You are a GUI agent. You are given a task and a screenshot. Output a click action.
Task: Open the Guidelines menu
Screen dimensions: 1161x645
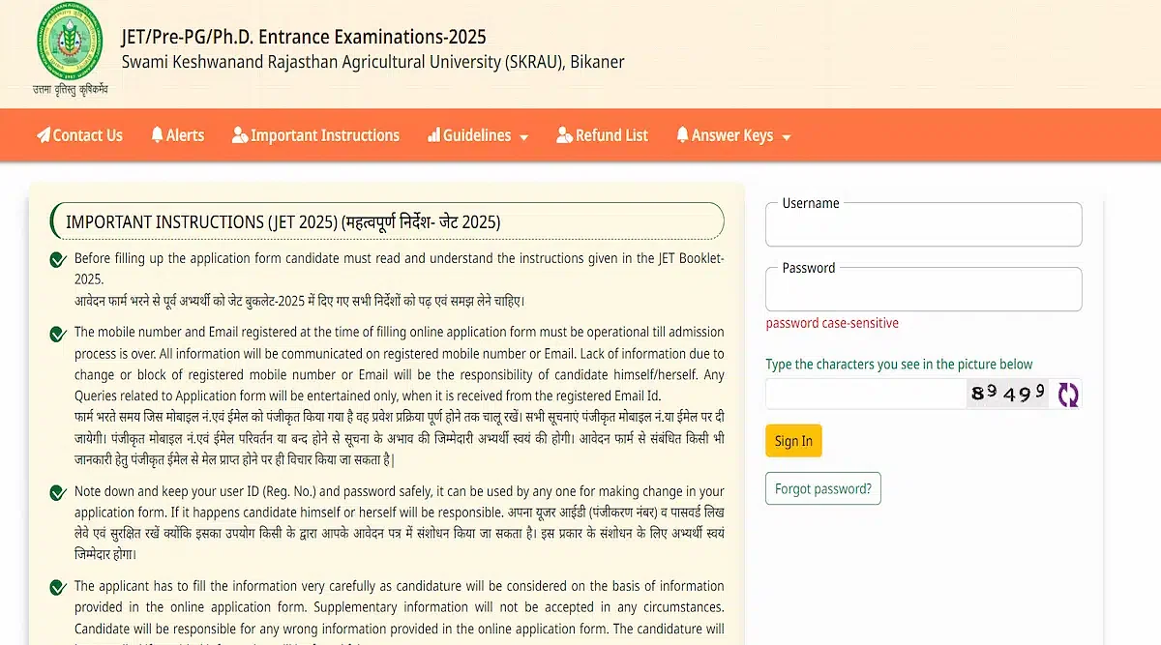pyautogui.click(x=478, y=135)
